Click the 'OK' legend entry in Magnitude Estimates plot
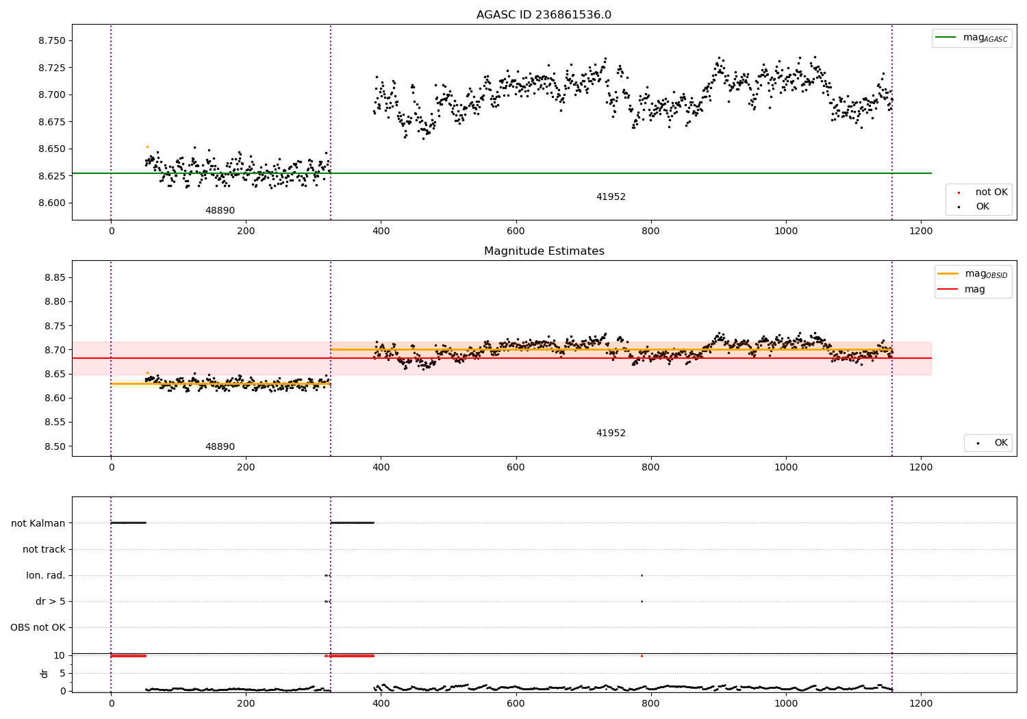 (x=991, y=443)
